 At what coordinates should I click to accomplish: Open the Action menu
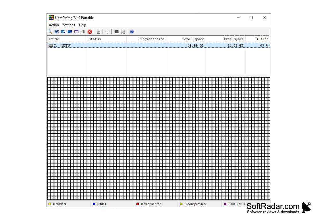tap(54, 25)
